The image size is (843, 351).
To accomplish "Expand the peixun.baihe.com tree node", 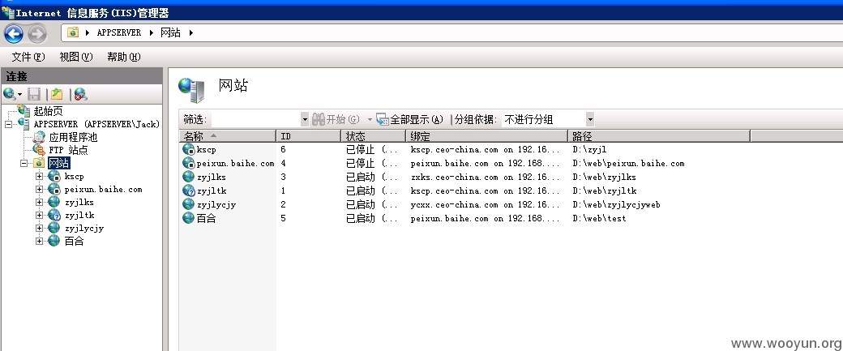I will 39,189.
